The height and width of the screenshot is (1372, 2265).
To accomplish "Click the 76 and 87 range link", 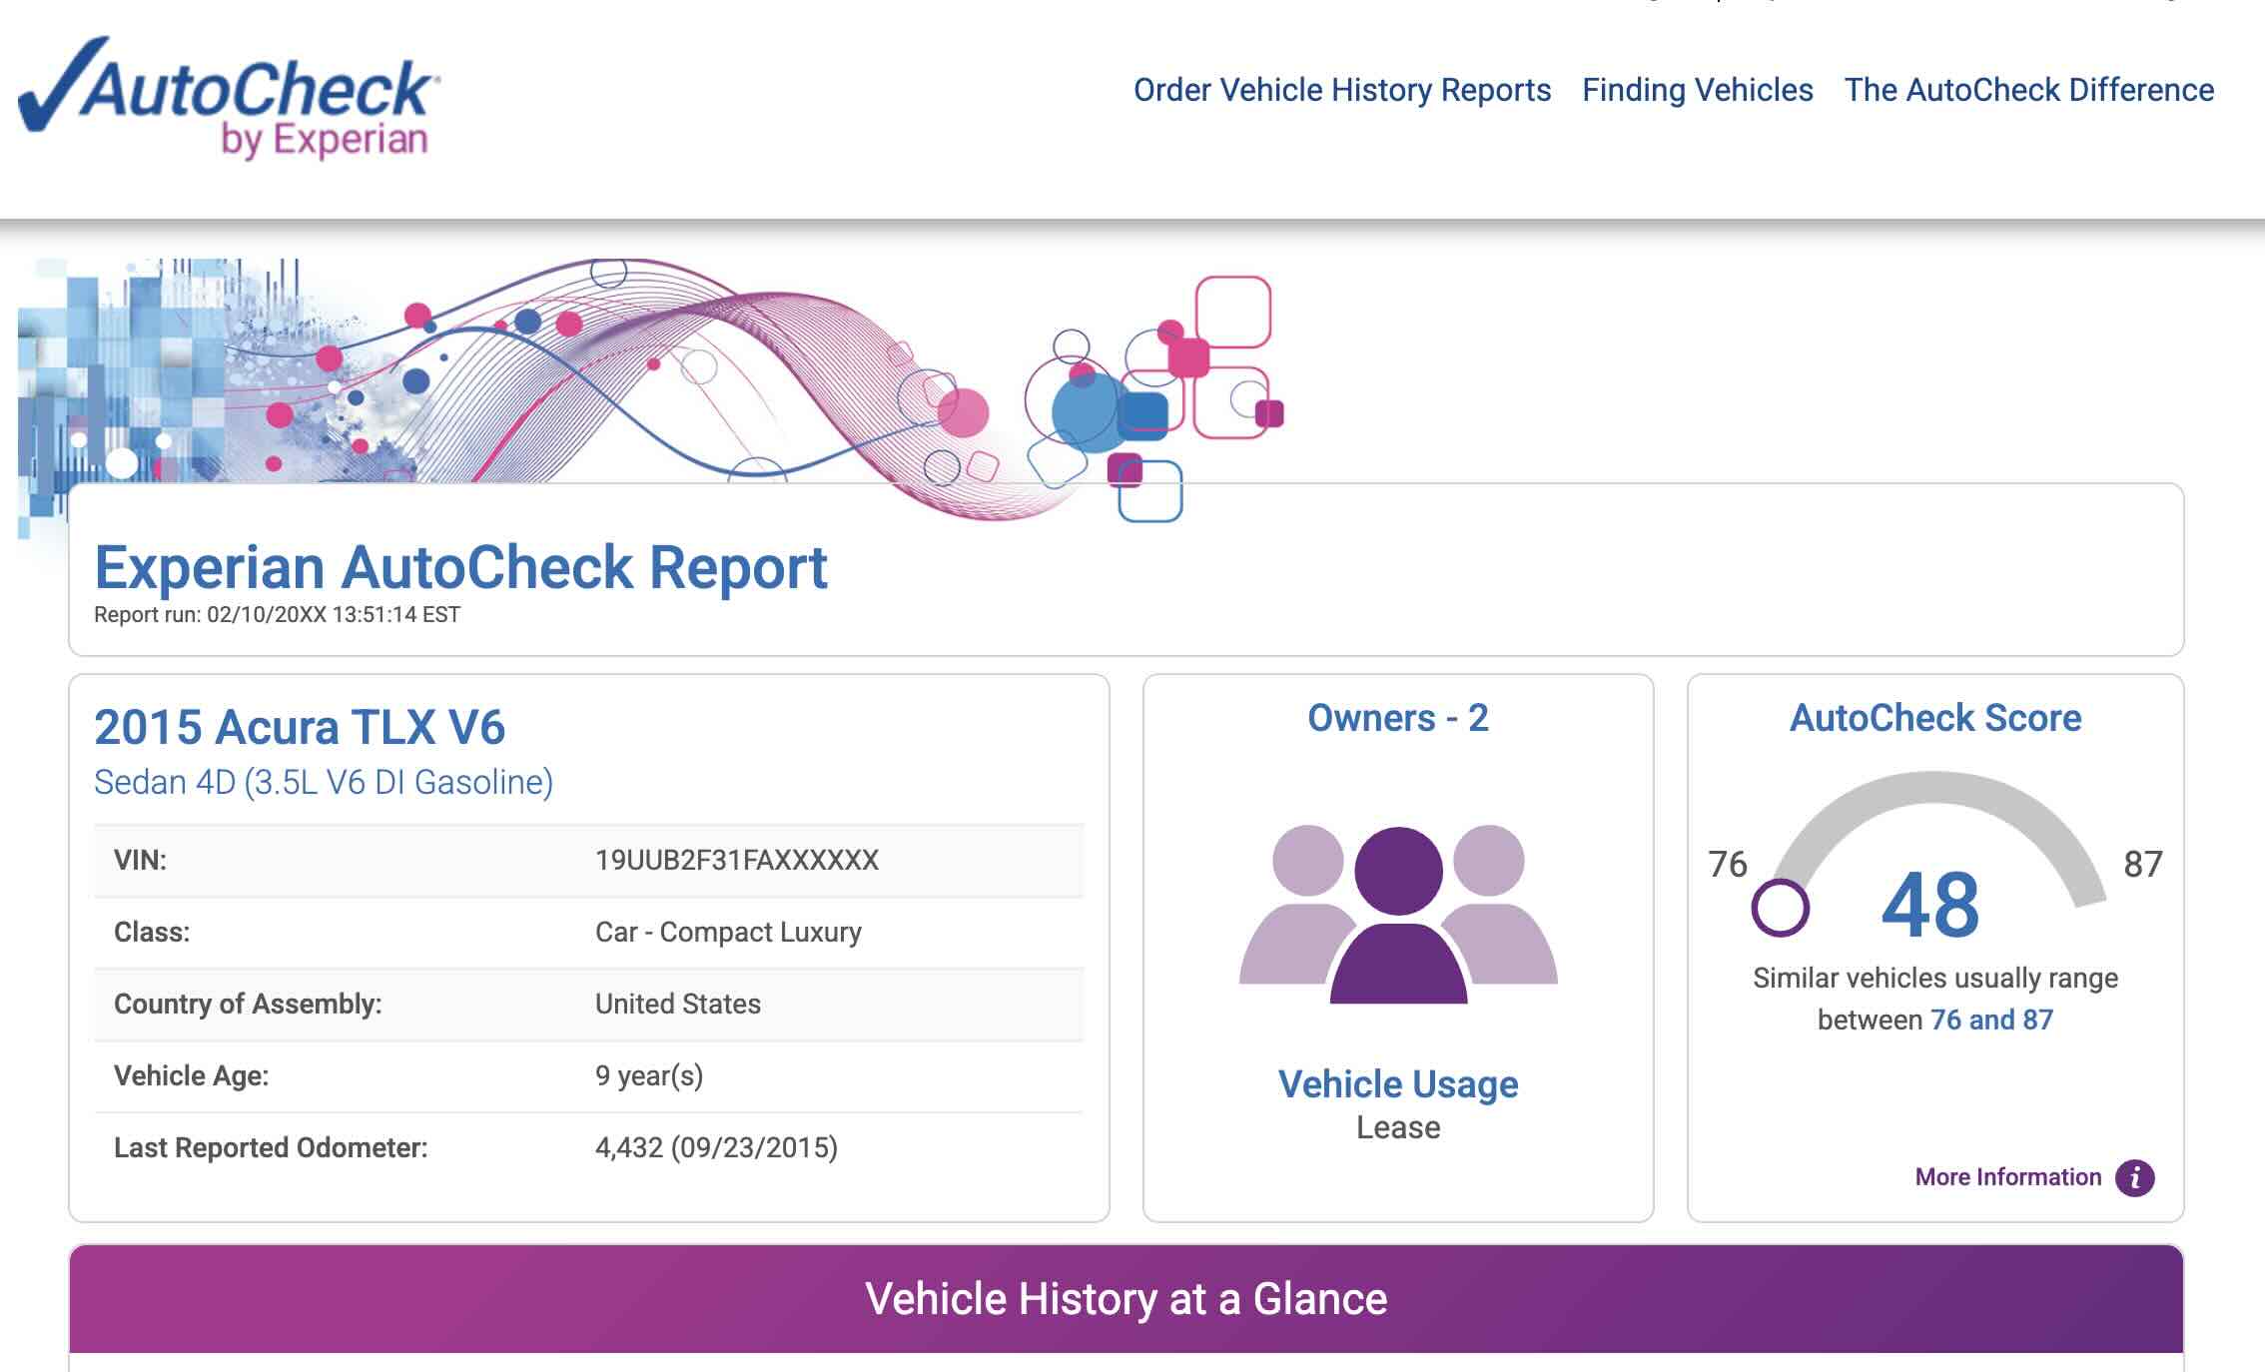I will [1994, 1022].
